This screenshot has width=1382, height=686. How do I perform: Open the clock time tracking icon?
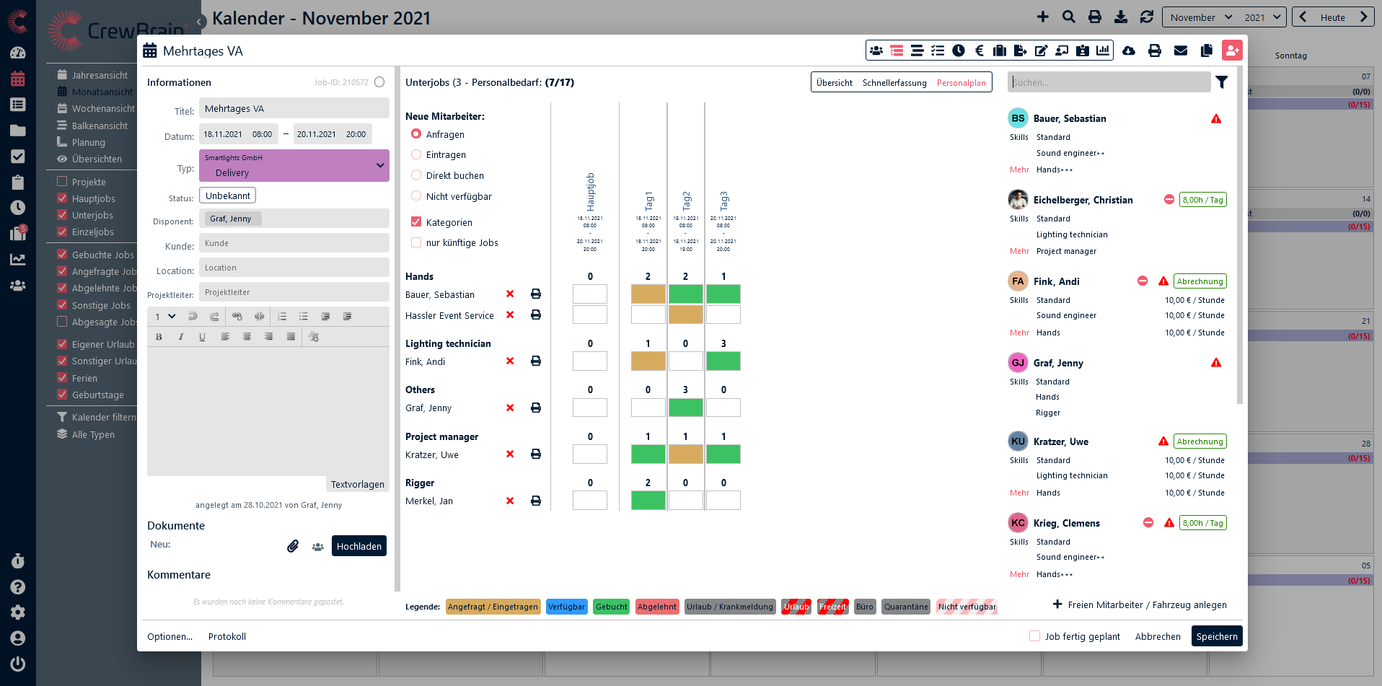tap(959, 50)
